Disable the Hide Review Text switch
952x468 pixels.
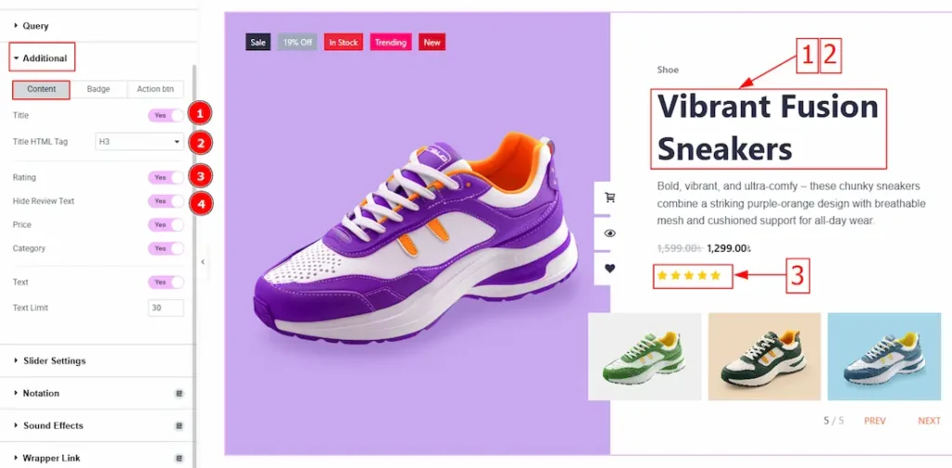pos(165,201)
